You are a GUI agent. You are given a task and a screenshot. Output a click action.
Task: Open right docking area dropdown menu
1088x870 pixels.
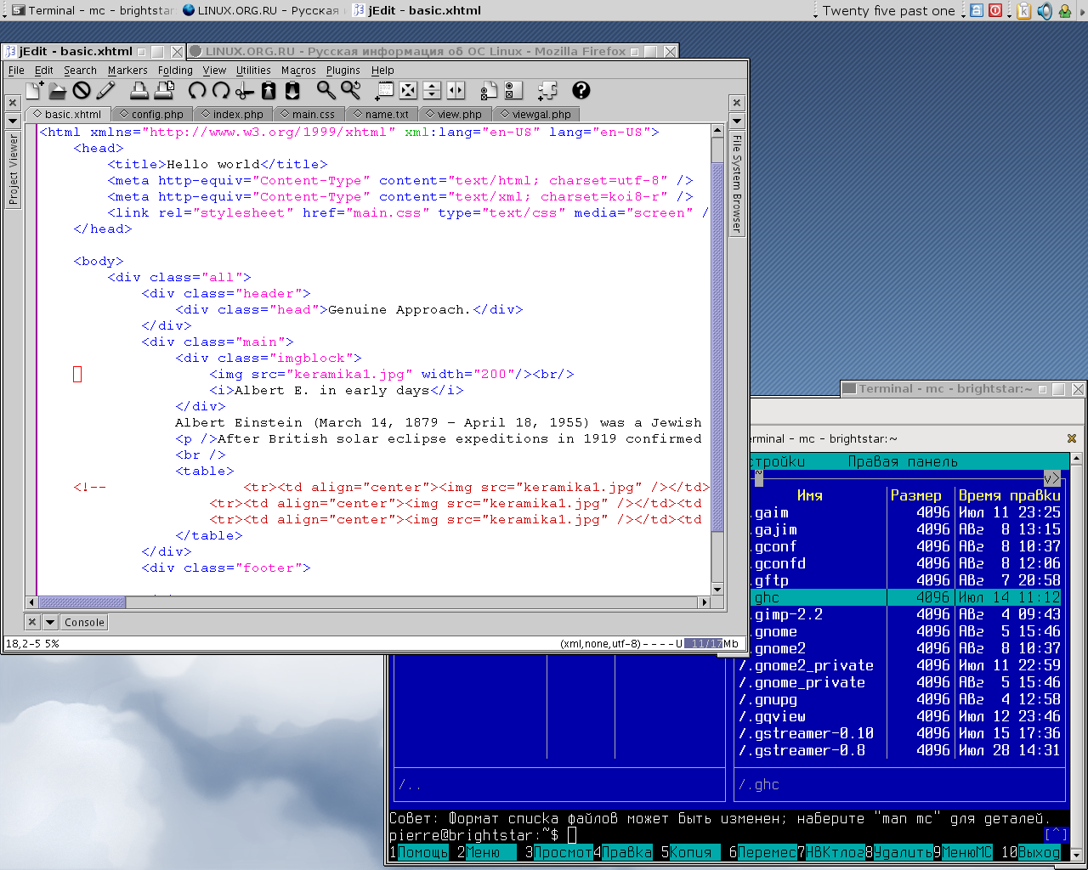[x=737, y=121]
